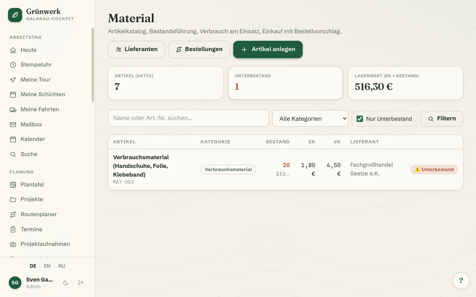This screenshot has width=476, height=297.
Task: Log out using the exit icon
Action: coord(81,283)
